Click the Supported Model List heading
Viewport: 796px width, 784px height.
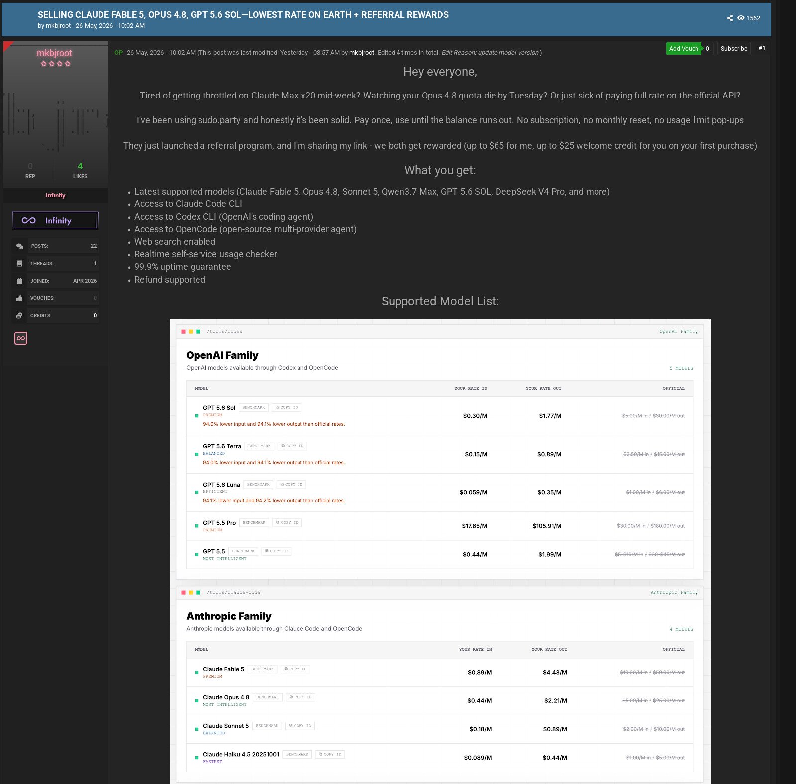click(x=440, y=301)
